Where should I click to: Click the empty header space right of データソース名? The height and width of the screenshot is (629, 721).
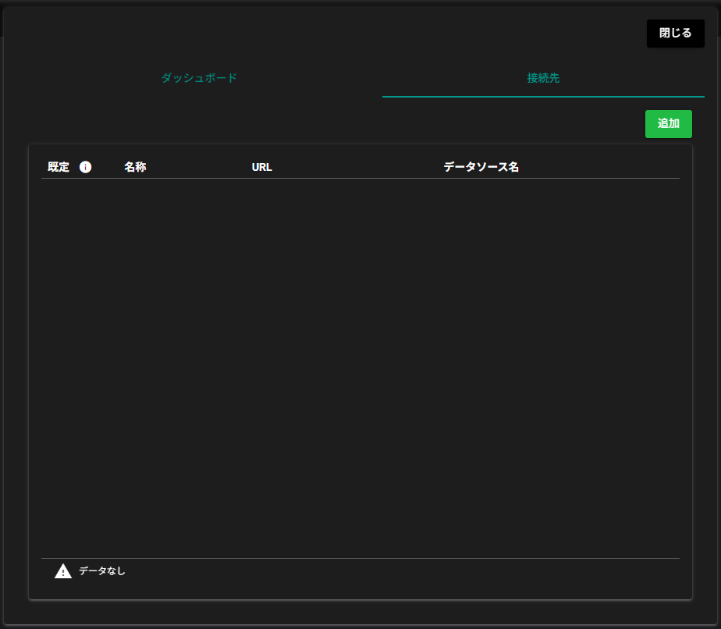click(x=601, y=167)
